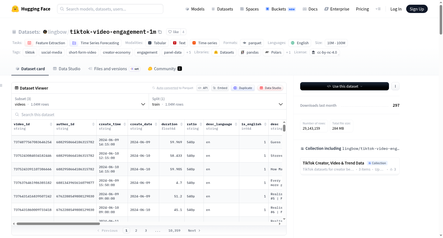Like the dataset with the heart button
Viewport: 443px width, 238px height.
pyautogui.click(x=174, y=32)
